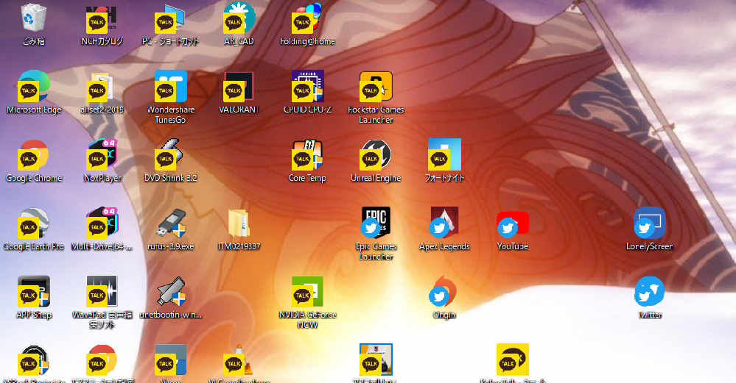Click the Multi-Drive(64-... Nox shortcut
Screen dimensions: 736x383
point(102,223)
